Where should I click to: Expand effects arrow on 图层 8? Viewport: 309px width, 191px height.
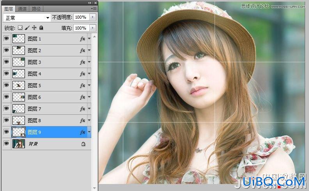point(89,120)
